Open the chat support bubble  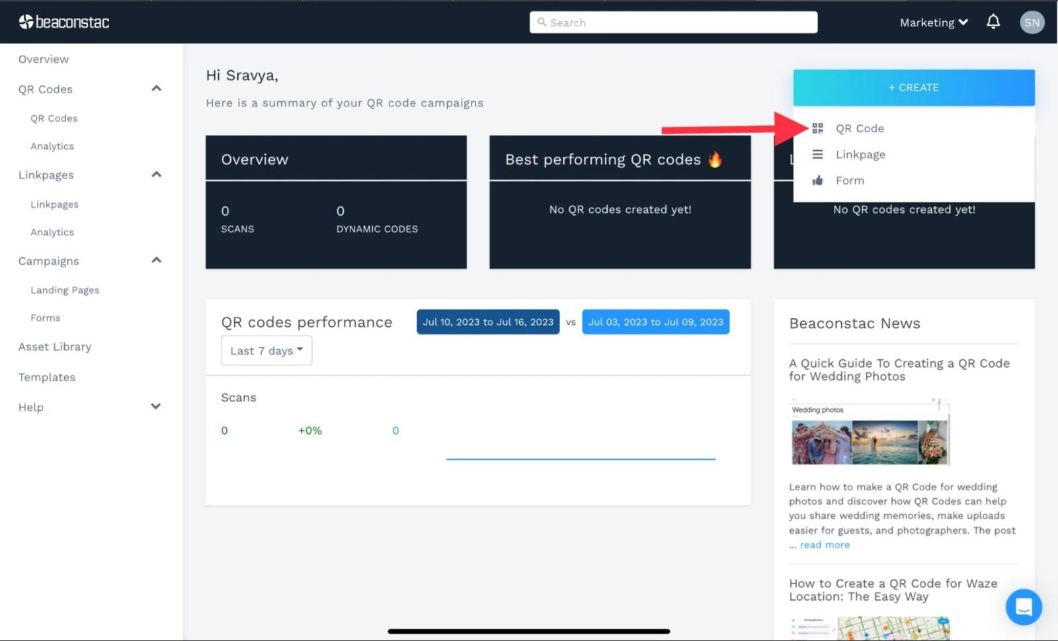click(1023, 606)
